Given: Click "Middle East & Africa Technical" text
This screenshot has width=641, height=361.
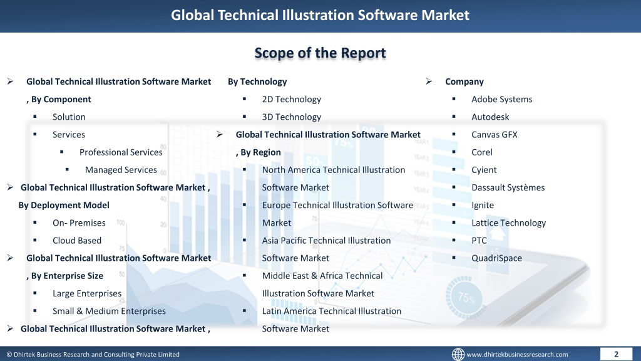Looking at the screenshot, I should click(x=322, y=276).
